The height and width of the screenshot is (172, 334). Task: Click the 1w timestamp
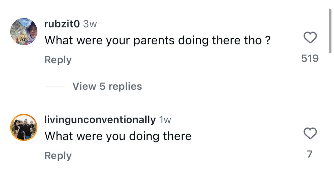166,120
